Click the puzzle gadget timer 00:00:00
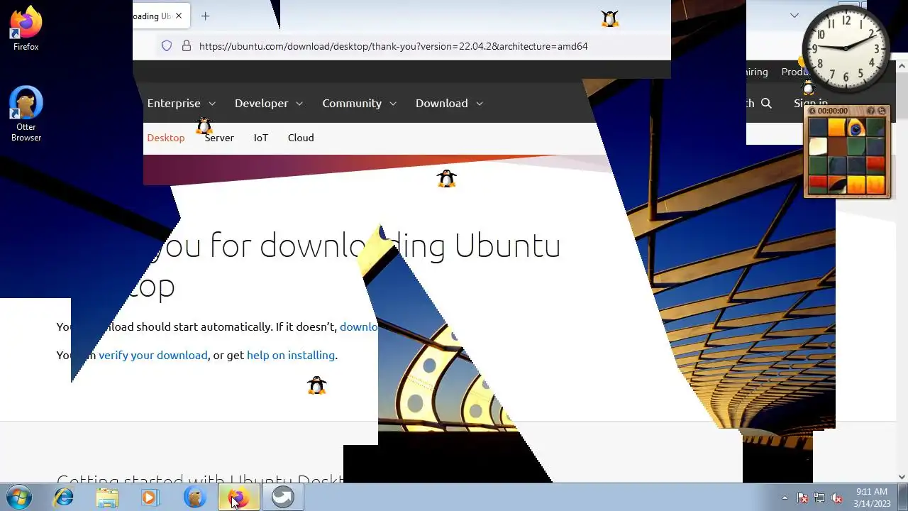The image size is (908, 511). click(833, 111)
